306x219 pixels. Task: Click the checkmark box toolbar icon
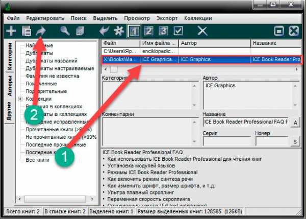pos(178,31)
